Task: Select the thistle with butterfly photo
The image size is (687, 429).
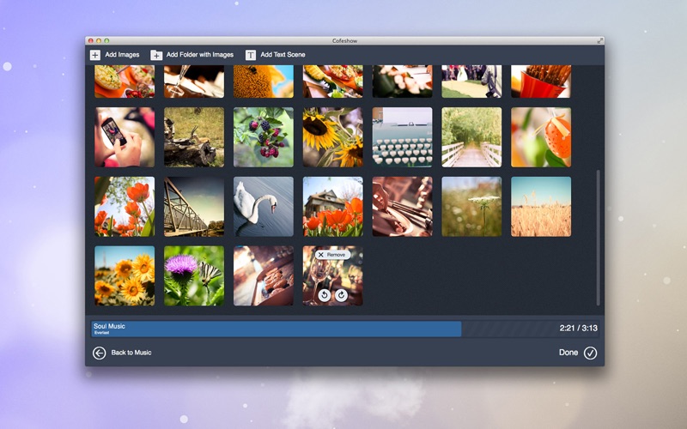Action: click(194, 275)
